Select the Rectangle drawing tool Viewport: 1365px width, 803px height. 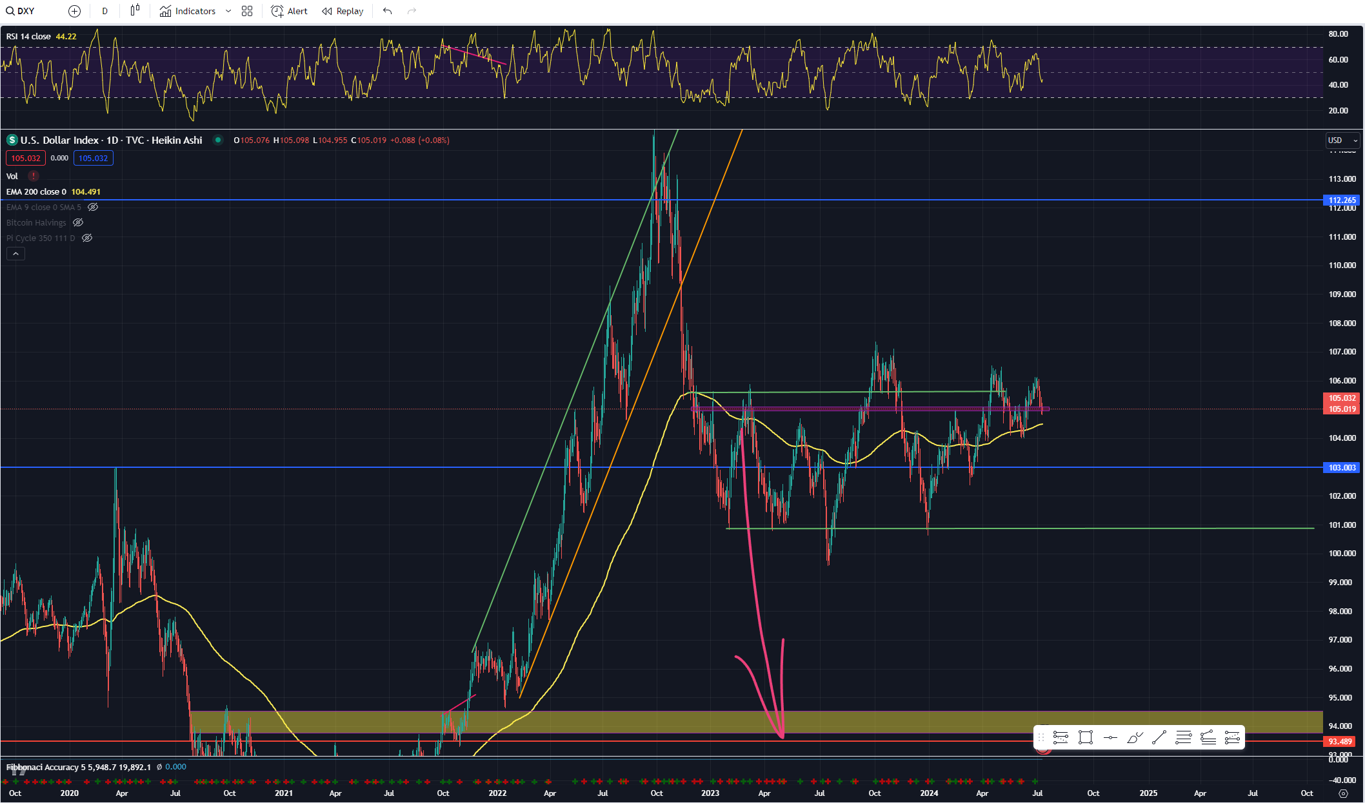coord(1085,737)
